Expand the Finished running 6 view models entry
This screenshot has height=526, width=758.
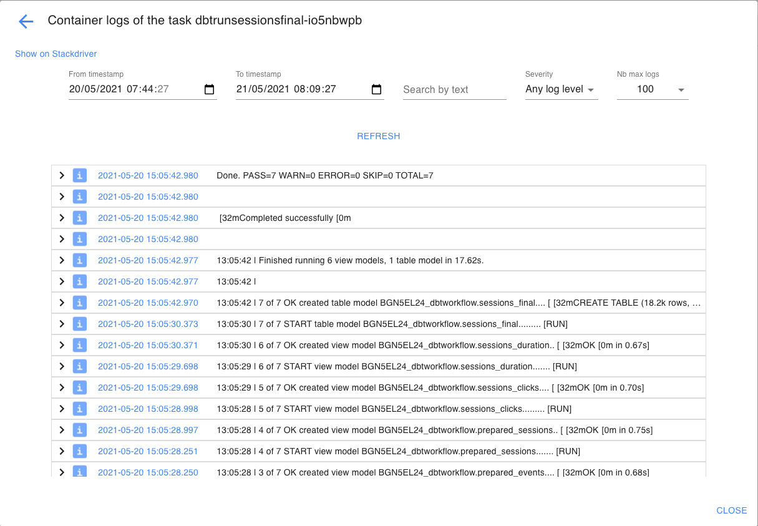[x=62, y=260]
